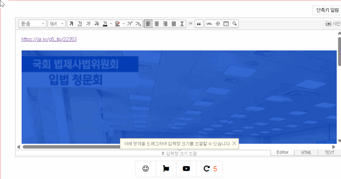
Task: Open find and replace tool
Action: coord(234,24)
